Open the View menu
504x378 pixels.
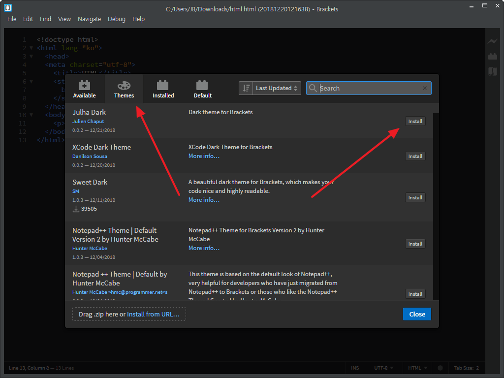tap(64, 19)
